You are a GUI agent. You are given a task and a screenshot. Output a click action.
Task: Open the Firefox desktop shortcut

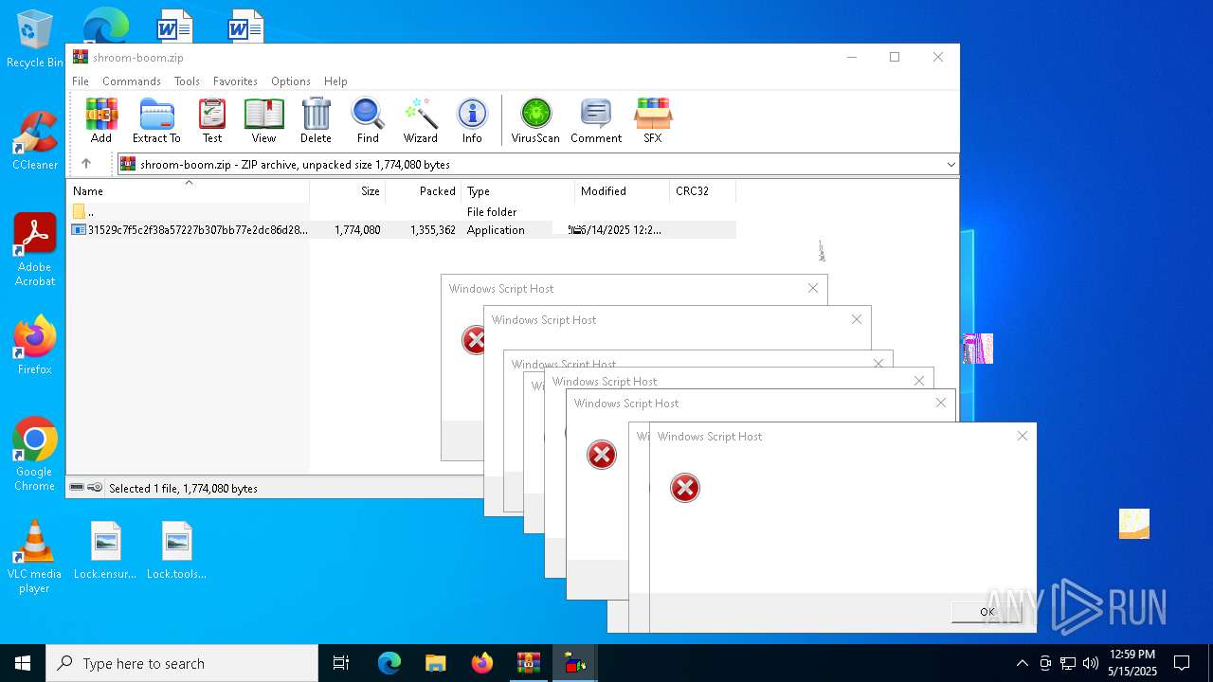click(34, 346)
